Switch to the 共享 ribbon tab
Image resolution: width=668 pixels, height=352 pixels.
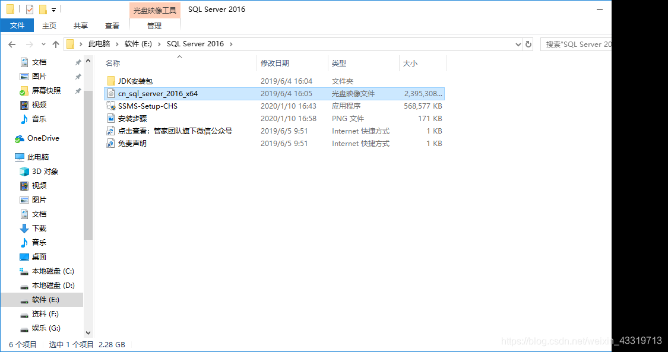point(81,26)
